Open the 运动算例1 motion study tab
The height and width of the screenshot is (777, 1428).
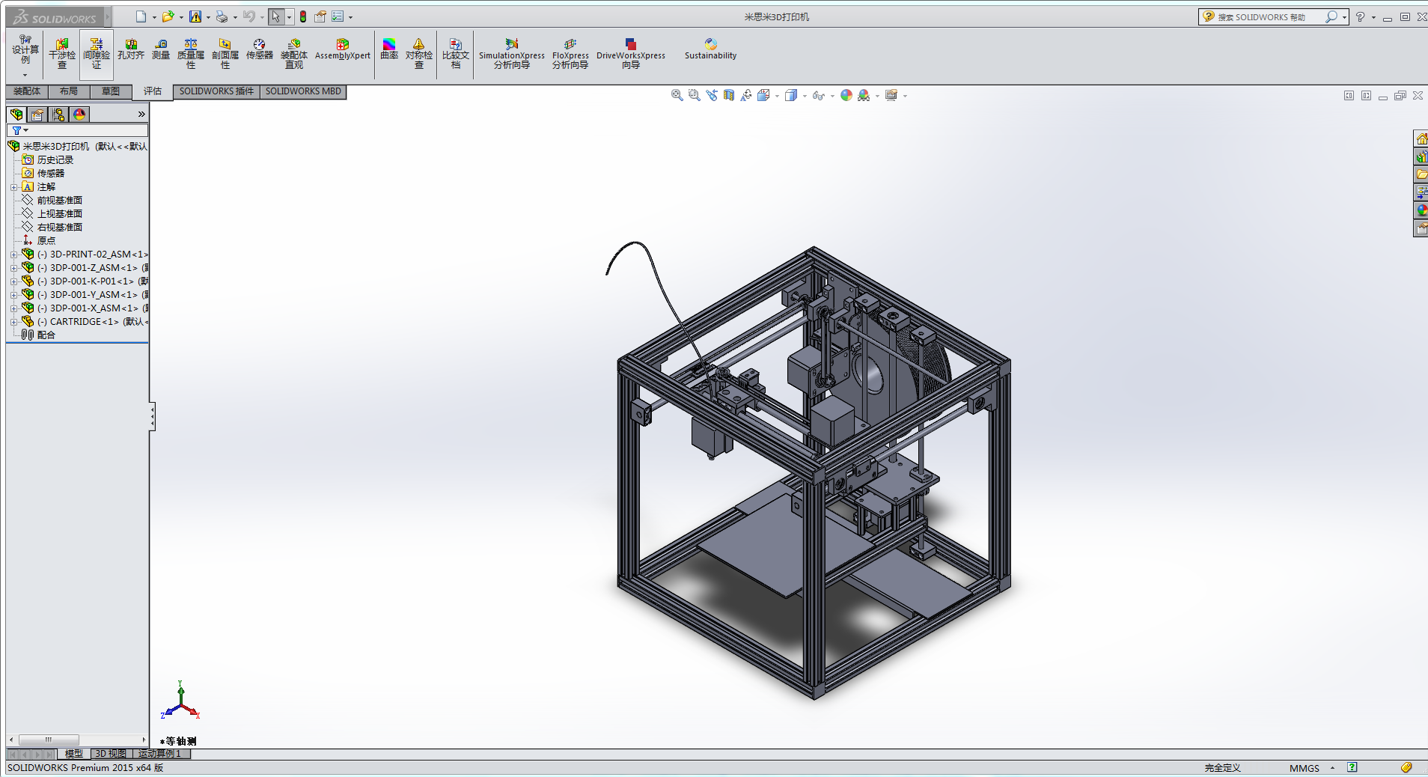pyautogui.click(x=159, y=754)
